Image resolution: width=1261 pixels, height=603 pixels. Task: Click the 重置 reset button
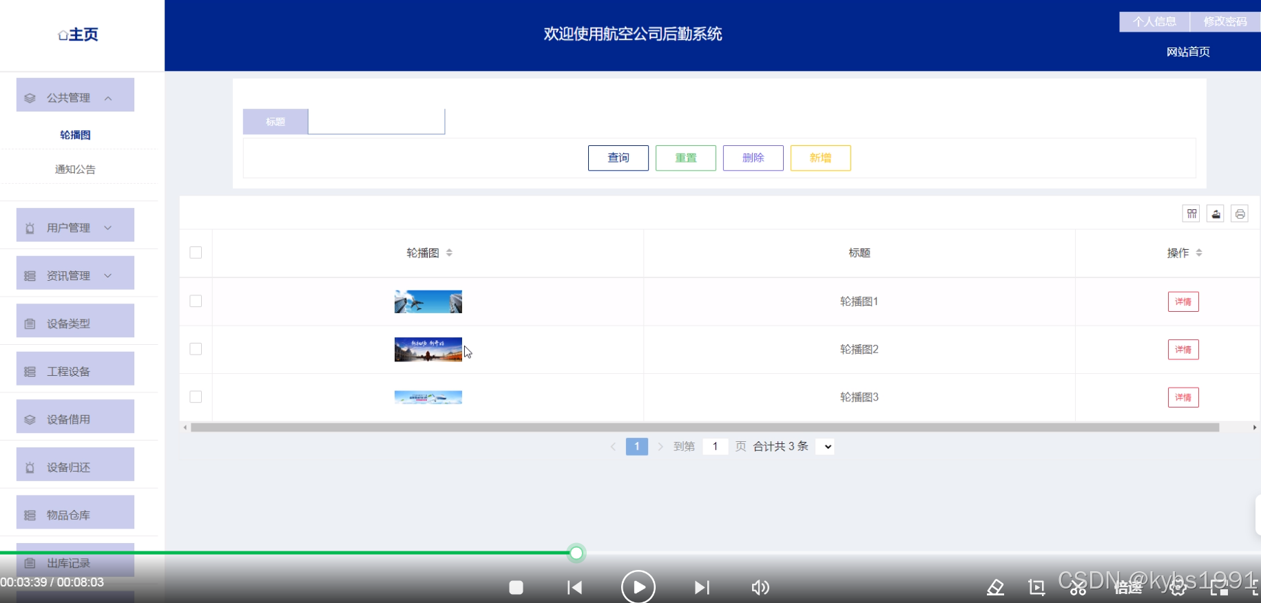tap(686, 158)
